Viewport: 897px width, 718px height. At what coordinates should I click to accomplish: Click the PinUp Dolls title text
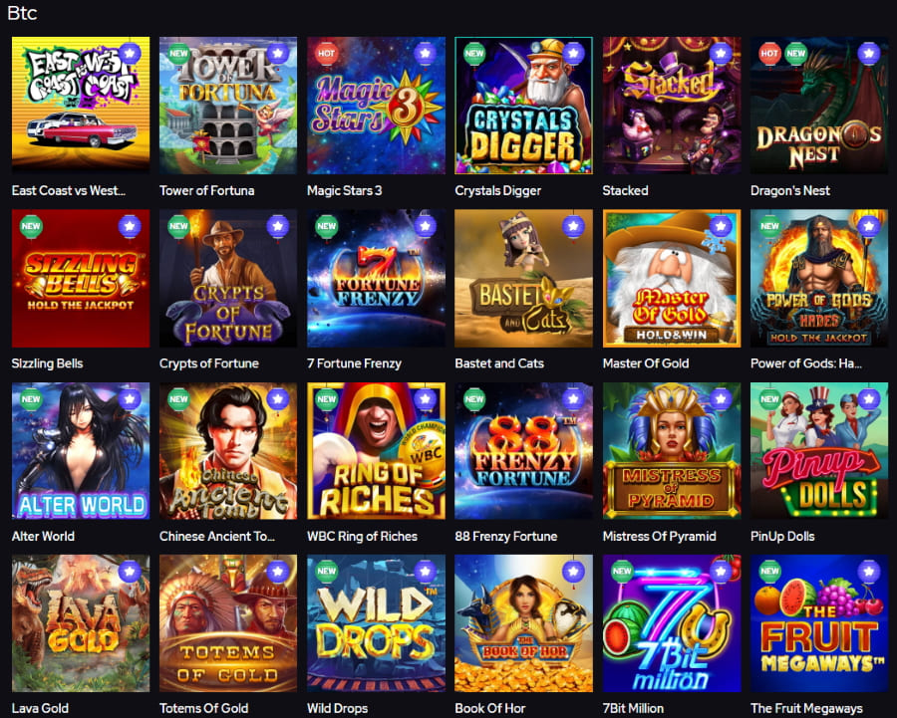click(x=782, y=536)
